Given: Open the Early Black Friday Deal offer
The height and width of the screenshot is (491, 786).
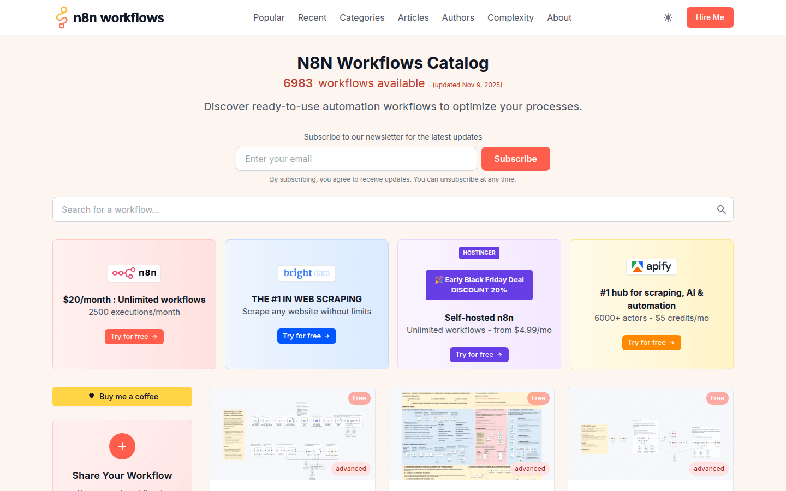Looking at the screenshot, I should (x=479, y=285).
